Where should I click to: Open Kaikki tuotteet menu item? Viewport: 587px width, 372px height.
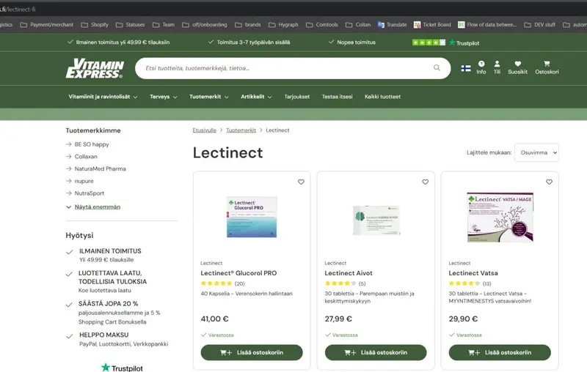pos(382,97)
